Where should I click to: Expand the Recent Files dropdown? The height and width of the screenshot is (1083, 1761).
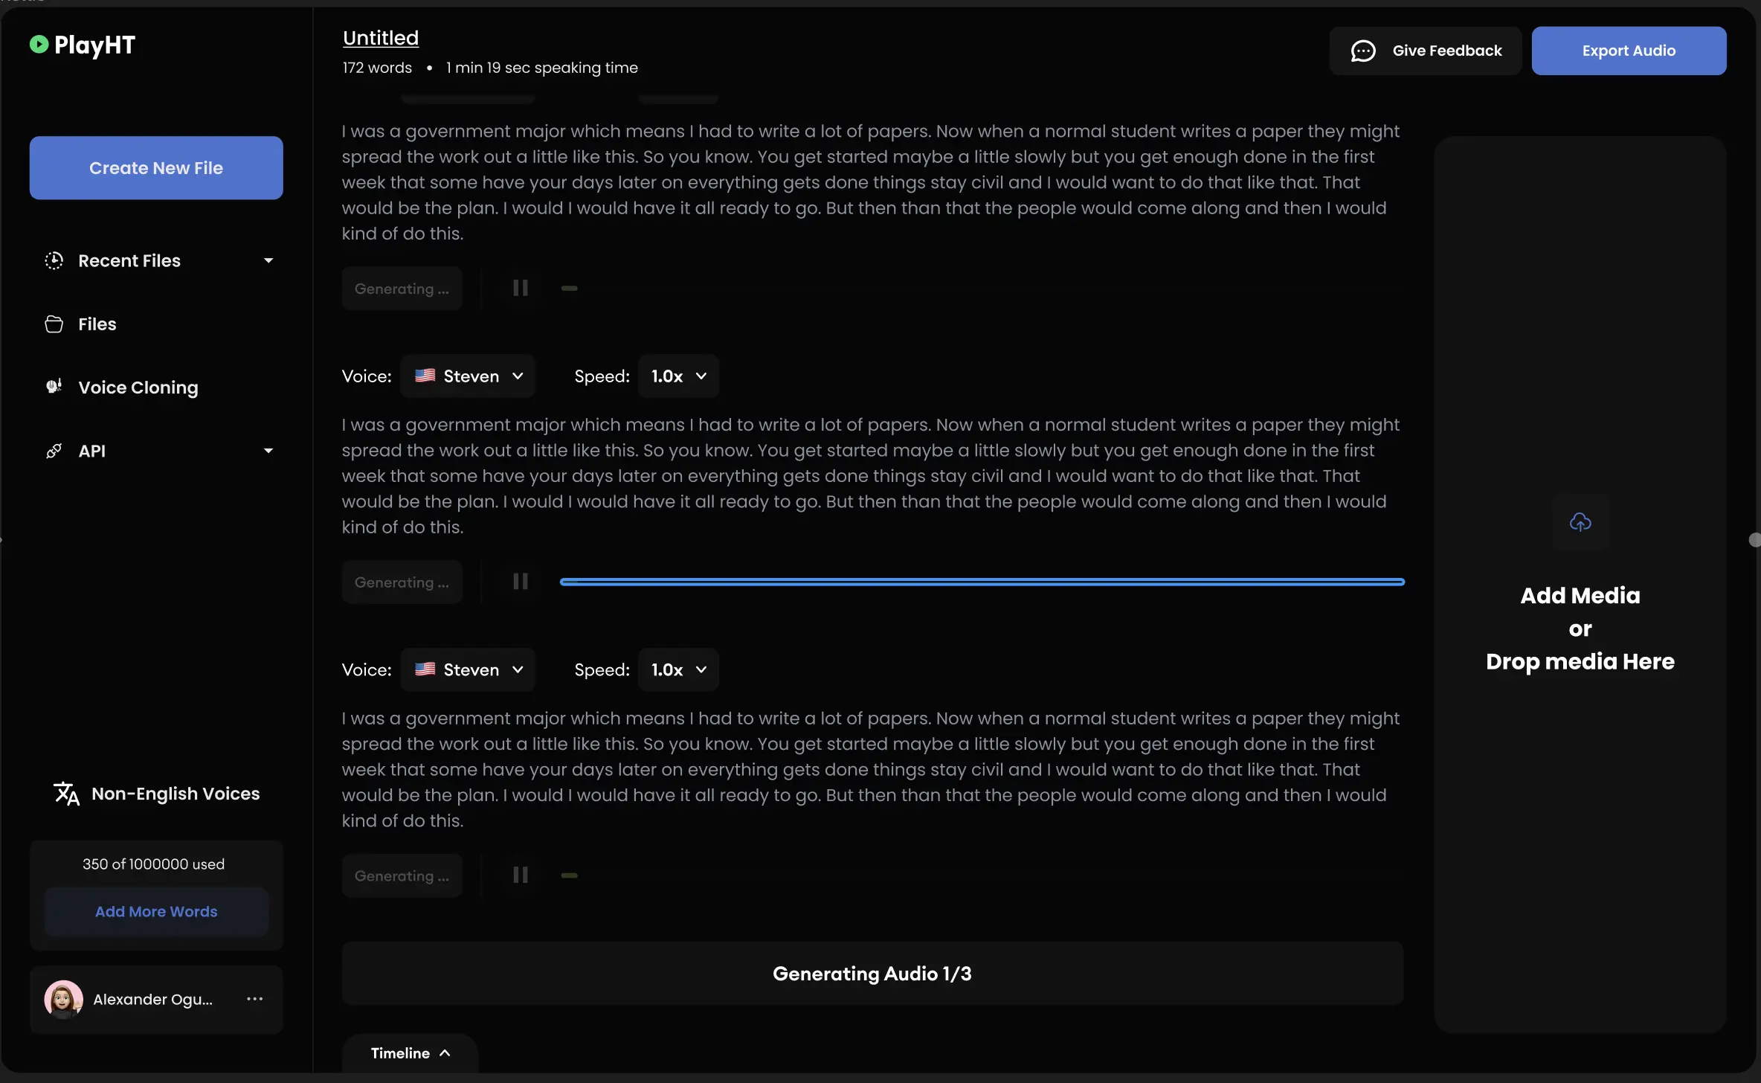(268, 260)
